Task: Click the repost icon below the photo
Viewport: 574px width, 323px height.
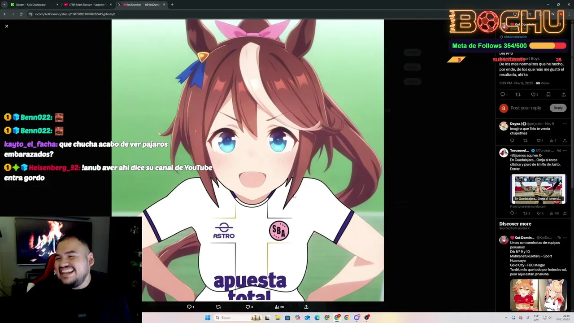Action: (x=218, y=307)
